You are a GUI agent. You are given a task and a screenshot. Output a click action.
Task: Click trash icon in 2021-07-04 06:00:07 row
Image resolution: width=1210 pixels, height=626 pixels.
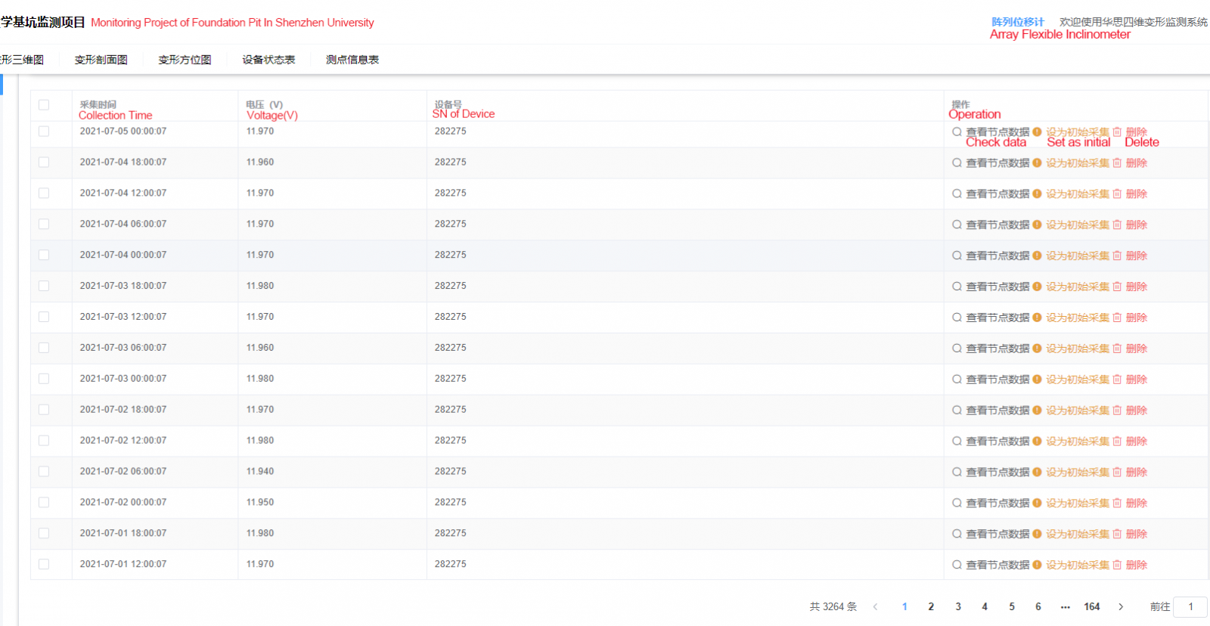tap(1117, 225)
